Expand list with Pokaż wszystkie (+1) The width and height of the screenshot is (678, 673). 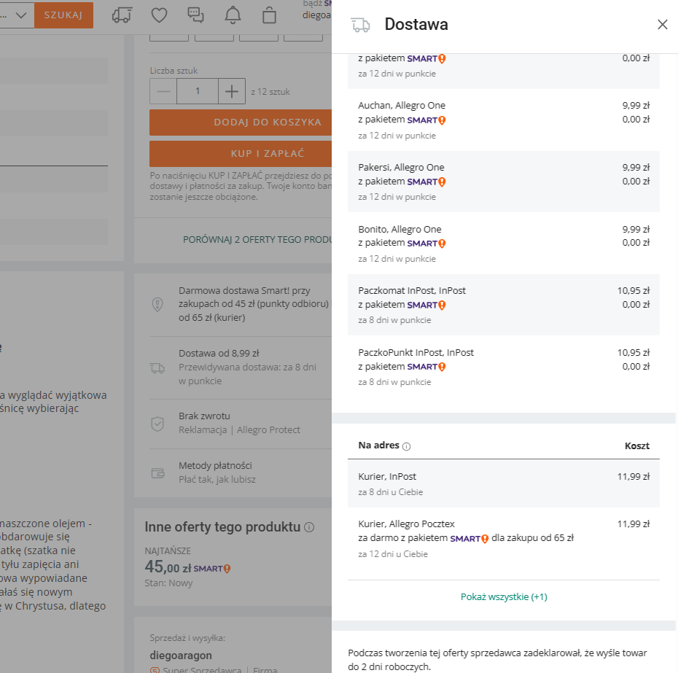click(x=504, y=596)
